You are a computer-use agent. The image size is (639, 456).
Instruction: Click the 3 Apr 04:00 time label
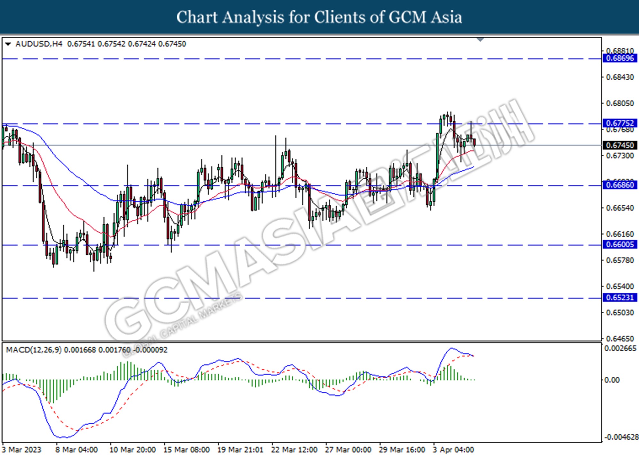coord(454,450)
